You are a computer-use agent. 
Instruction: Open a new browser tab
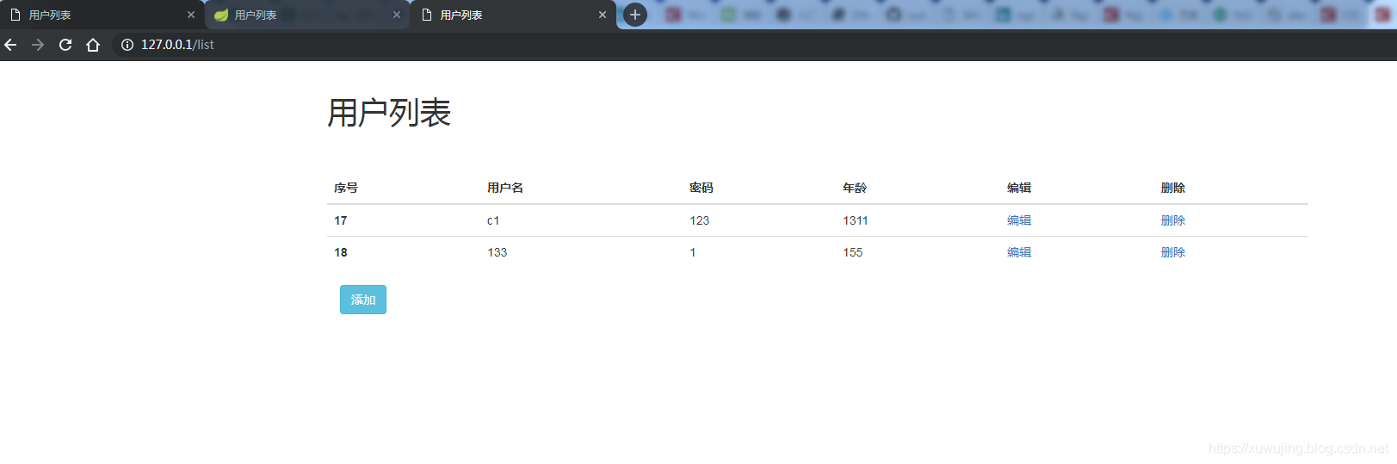(634, 15)
